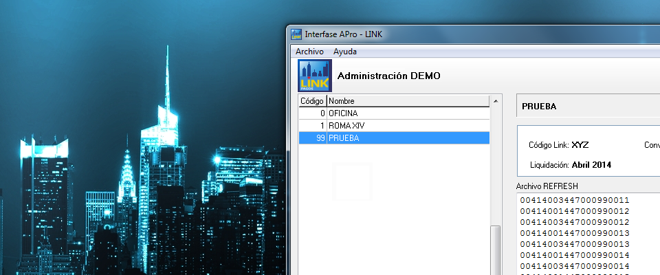The image size is (660, 275).
Task: Select the OFICINA row in the list
Action: click(x=393, y=113)
